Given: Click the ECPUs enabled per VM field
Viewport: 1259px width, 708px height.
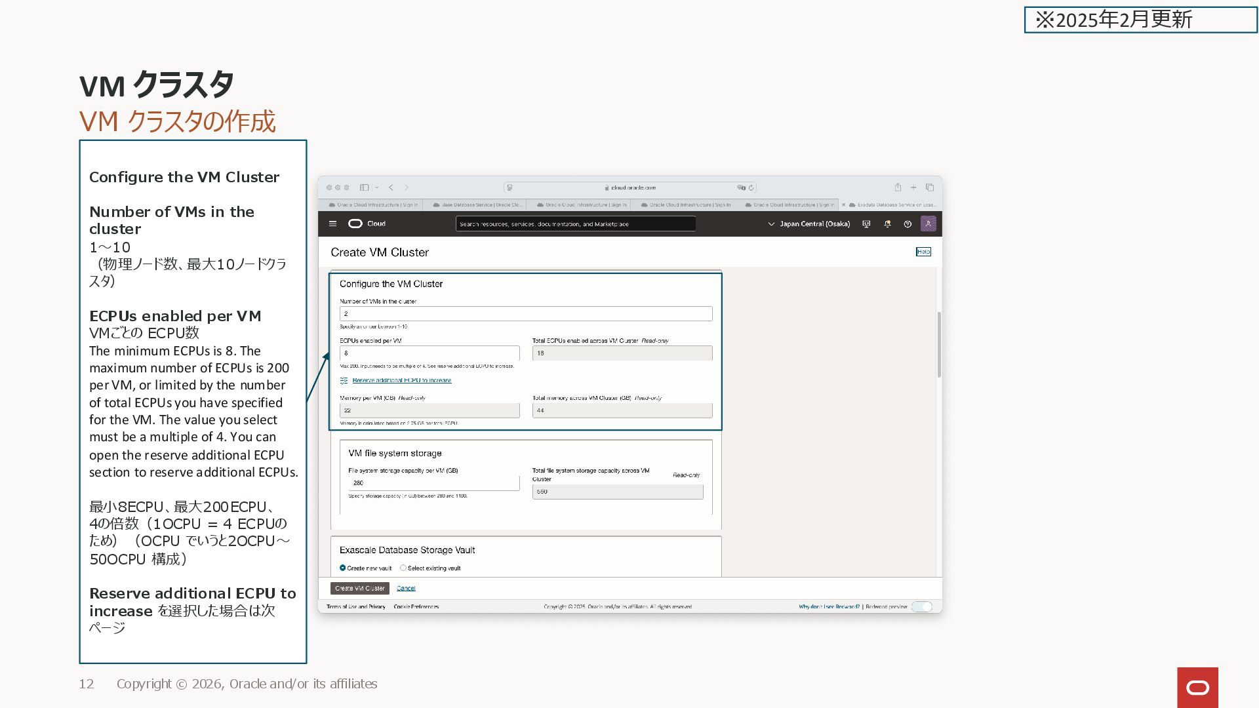Looking at the screenshot, I should [429, 353].
